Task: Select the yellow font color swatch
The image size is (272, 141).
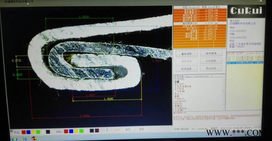Action: (33, 132)
